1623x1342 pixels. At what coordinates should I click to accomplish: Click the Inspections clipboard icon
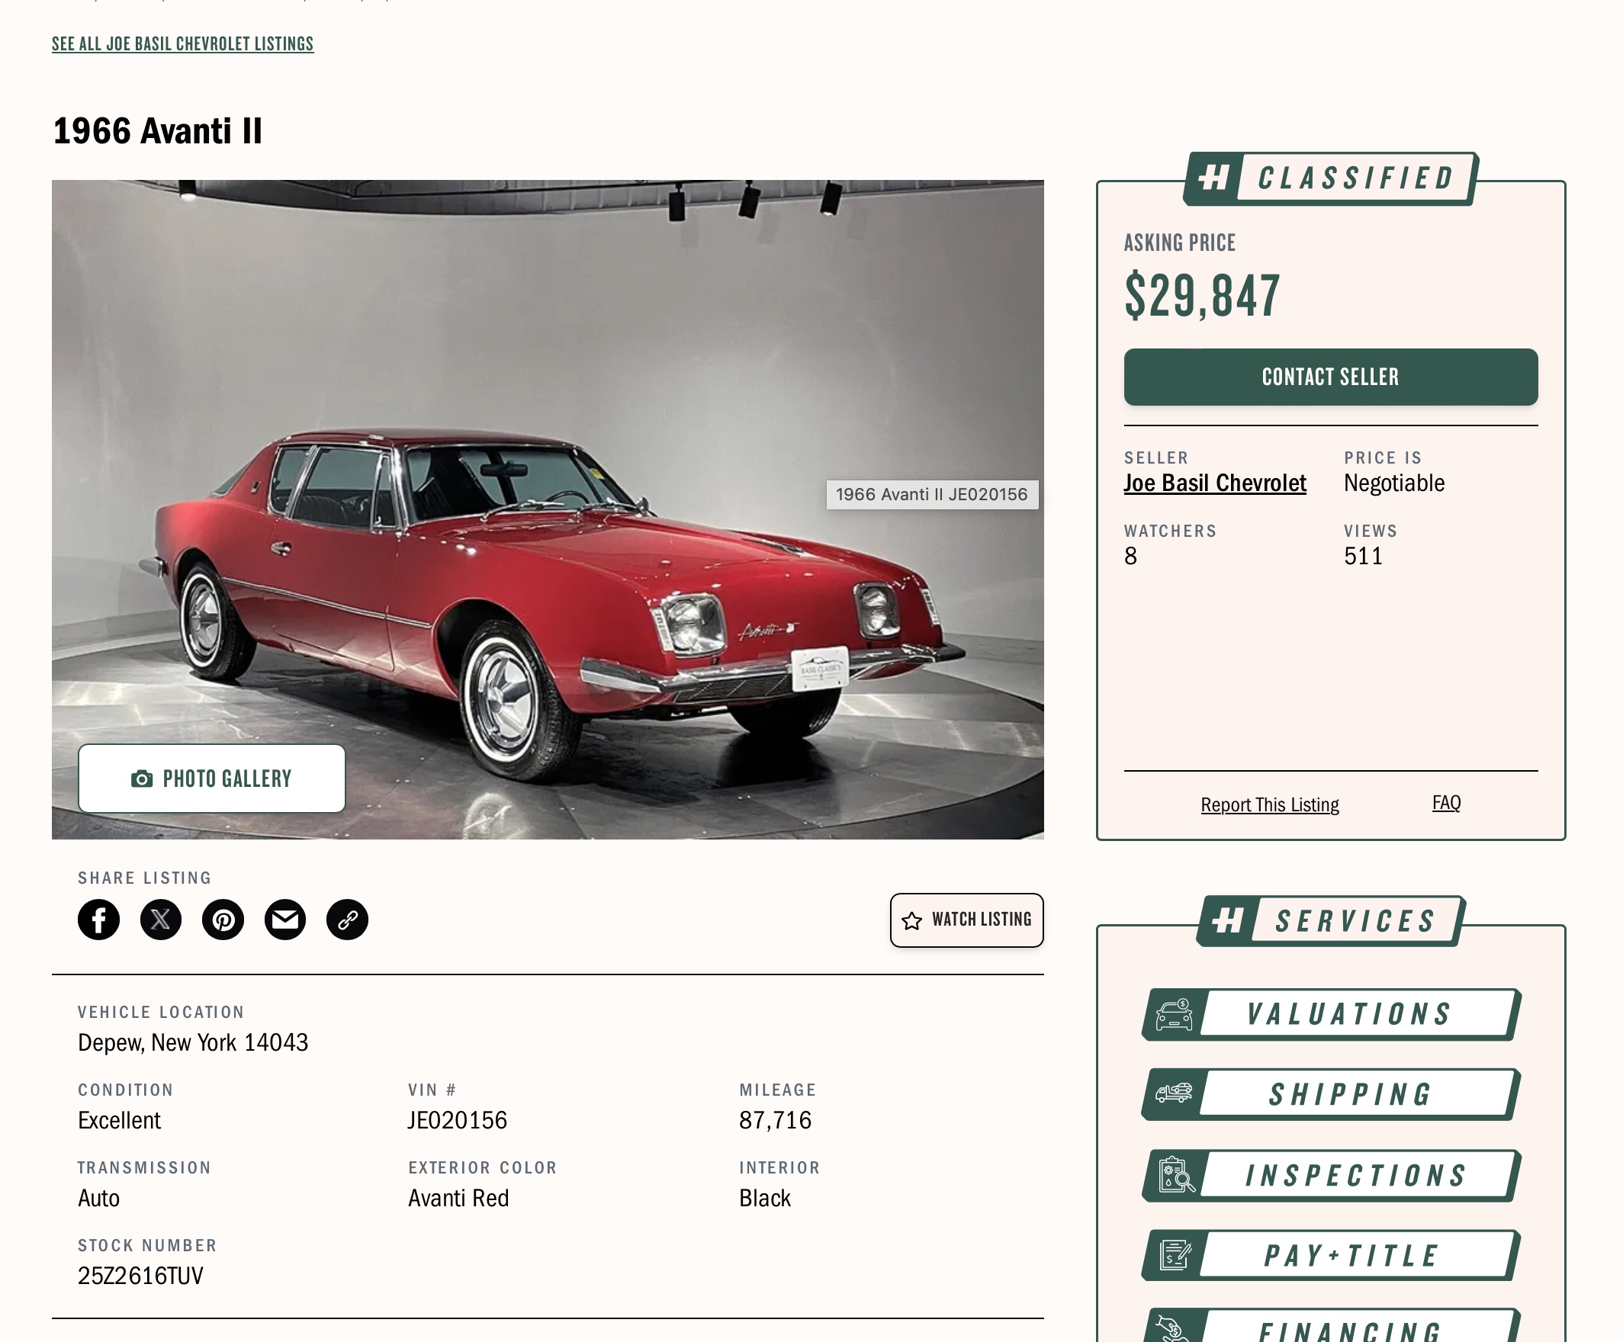(x=1175, y=1175)
